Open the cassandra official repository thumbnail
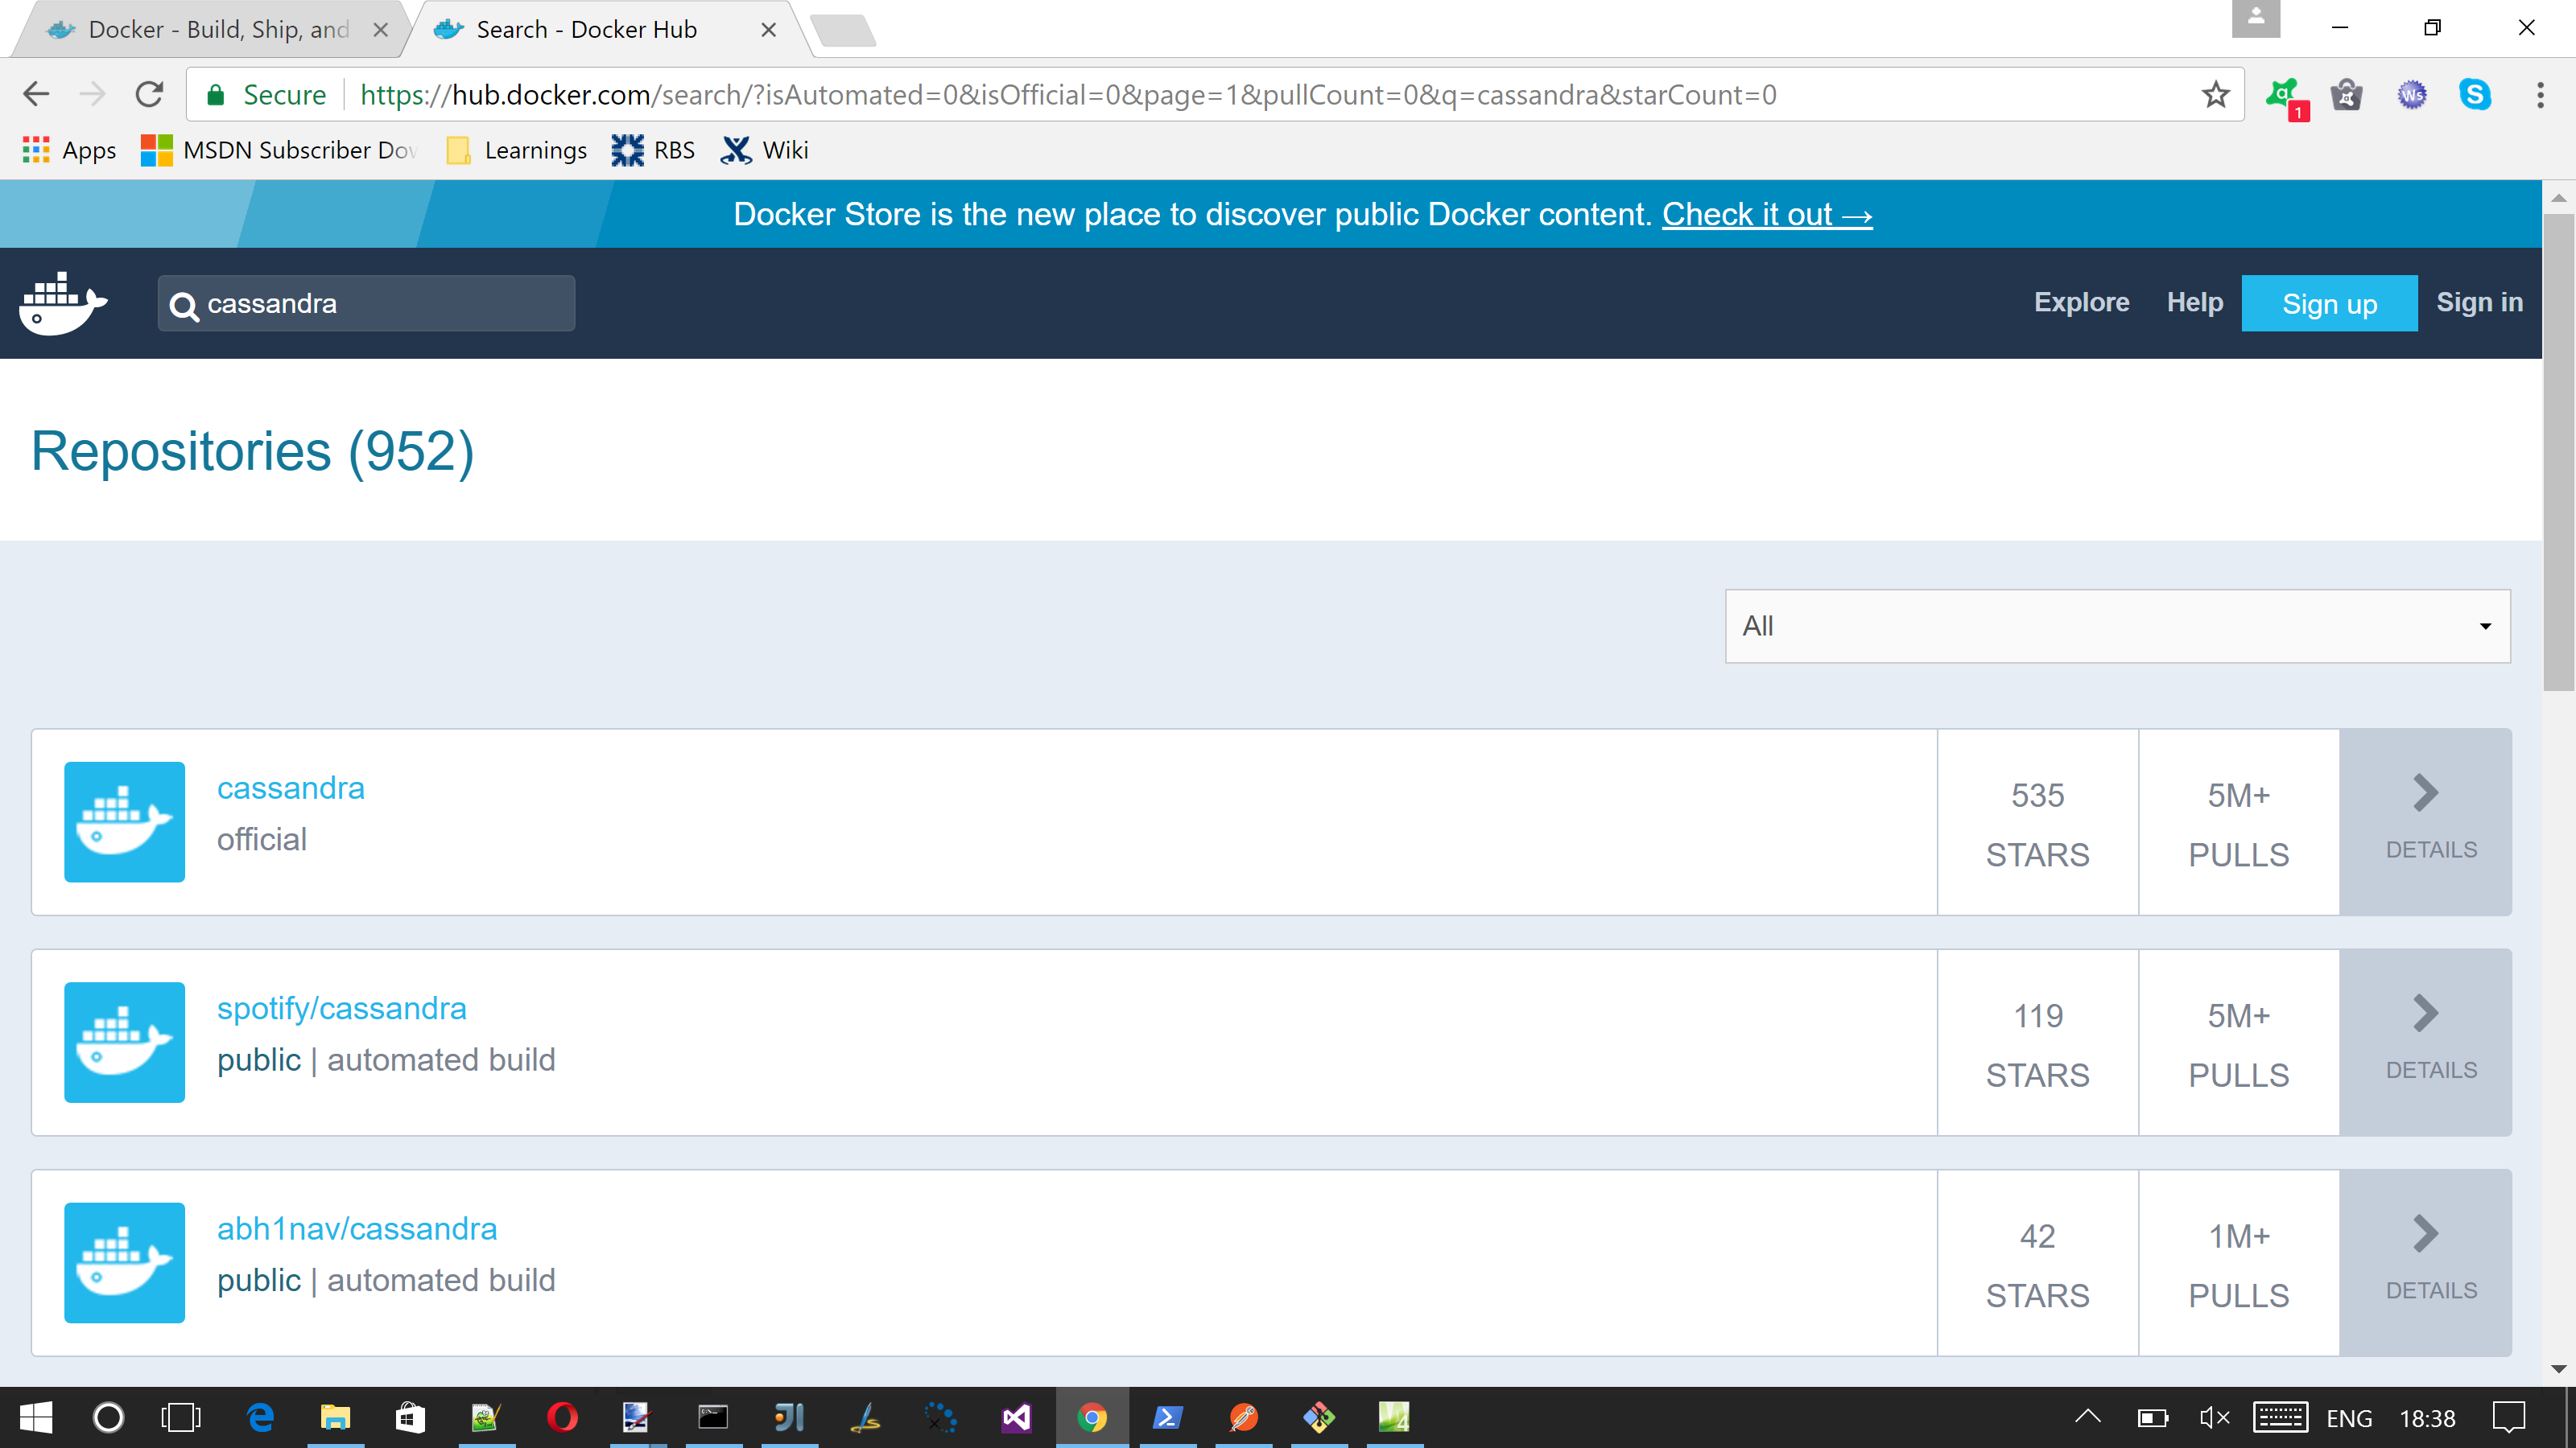2576x1448 pixels. coord(124,821)
